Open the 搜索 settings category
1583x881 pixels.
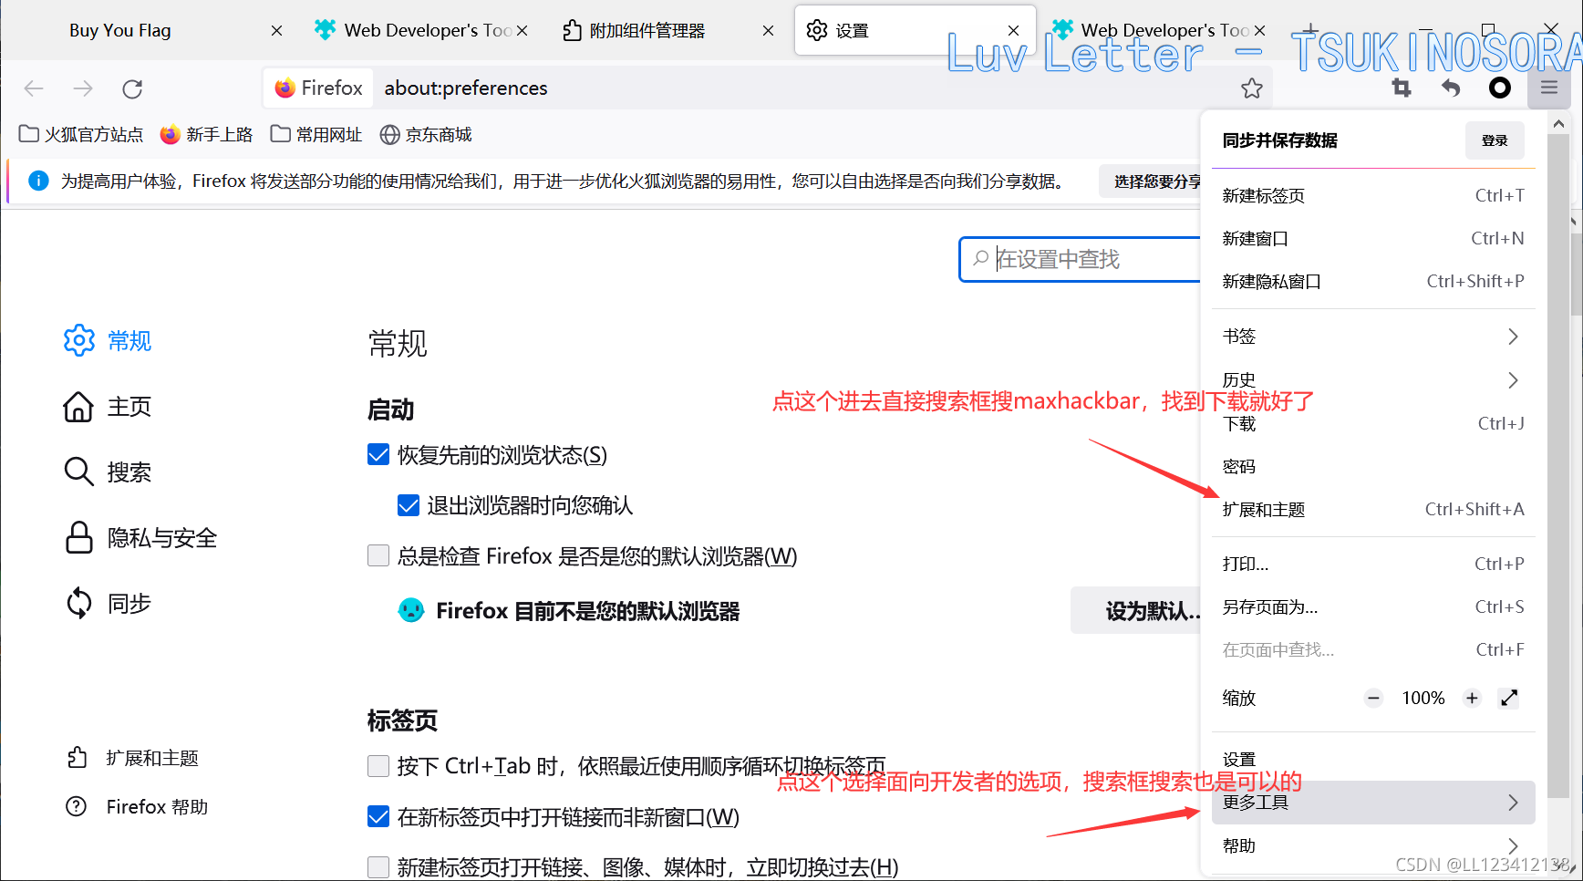tap(107, 472)
